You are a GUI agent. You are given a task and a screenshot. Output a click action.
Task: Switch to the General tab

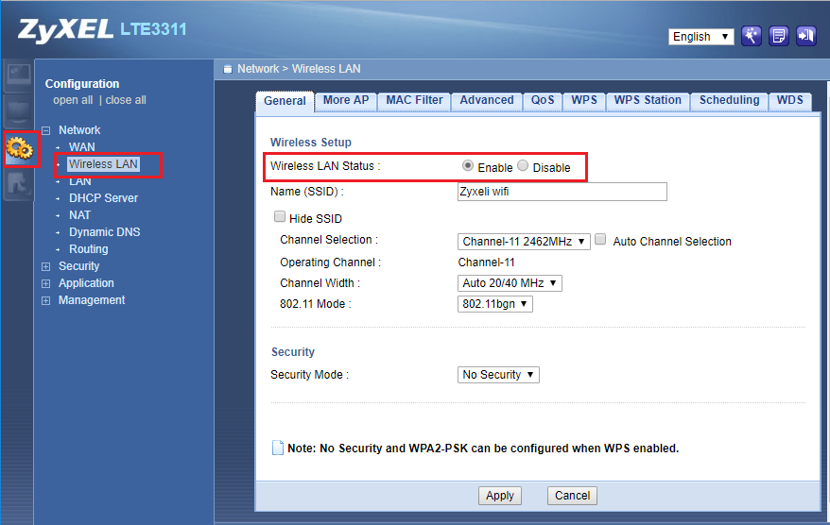285,101
